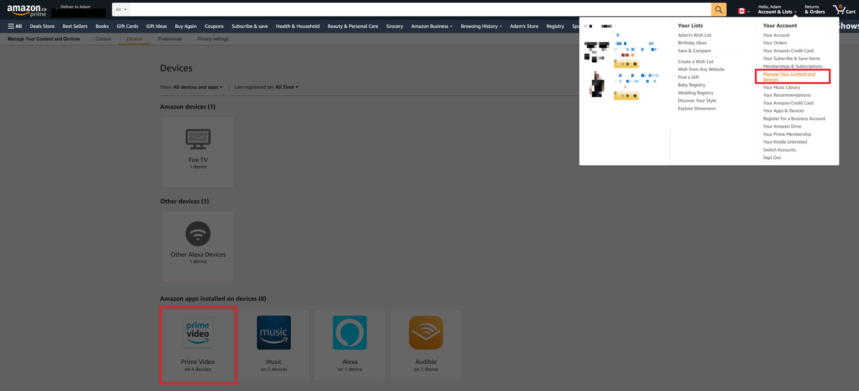Click Find a Gift link
Image resolution: width=859 pixels, height=391 pixels.
tap(688, 77)
